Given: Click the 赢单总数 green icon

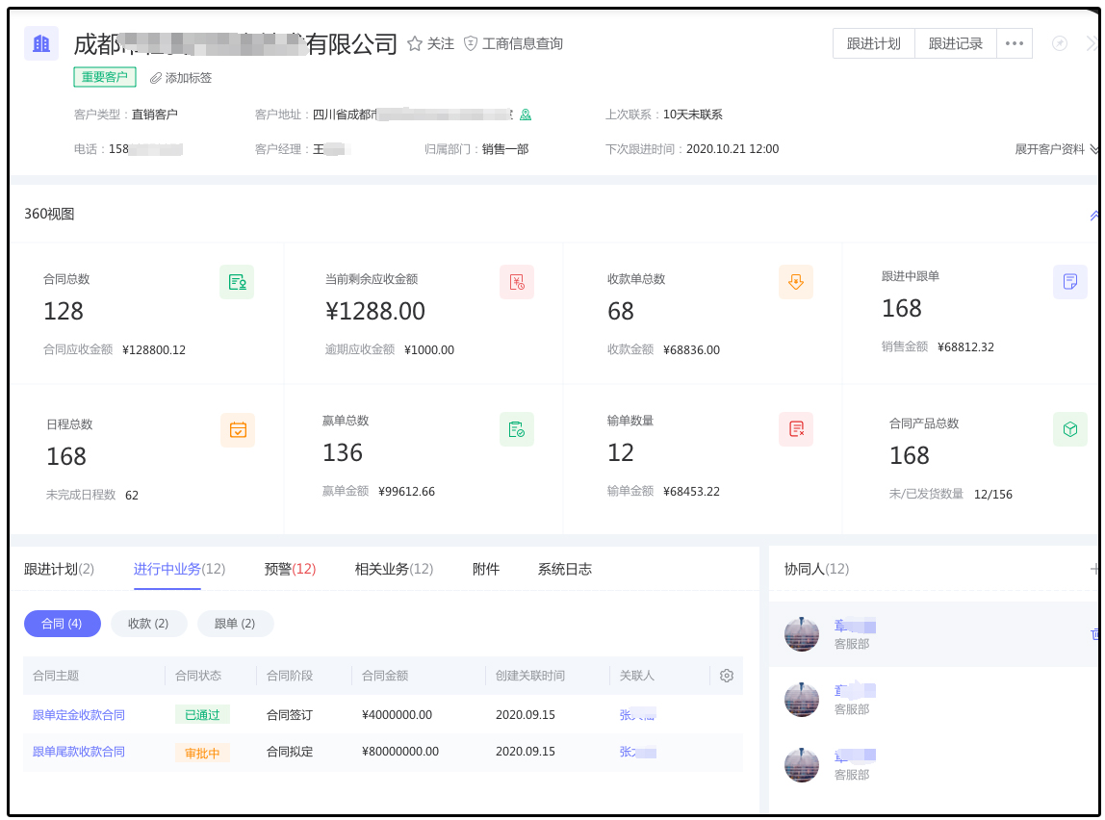Looking at the screenshot, I should coord(517,429).
